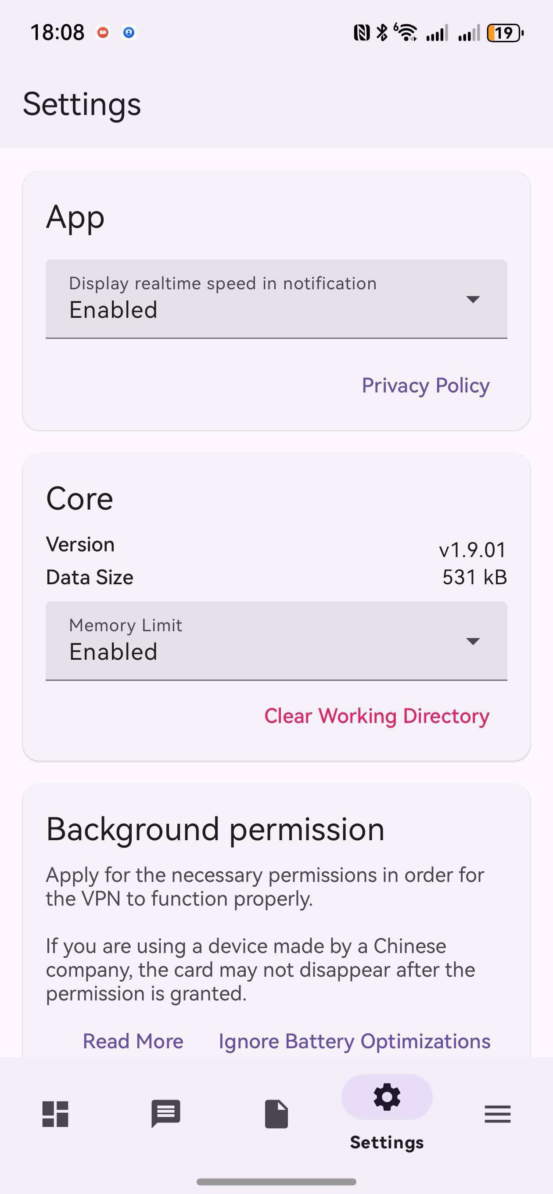Viewport: 553px width, 1194px height.
Task: Tap the Bluetooth status bar icon
Action: 381,32
